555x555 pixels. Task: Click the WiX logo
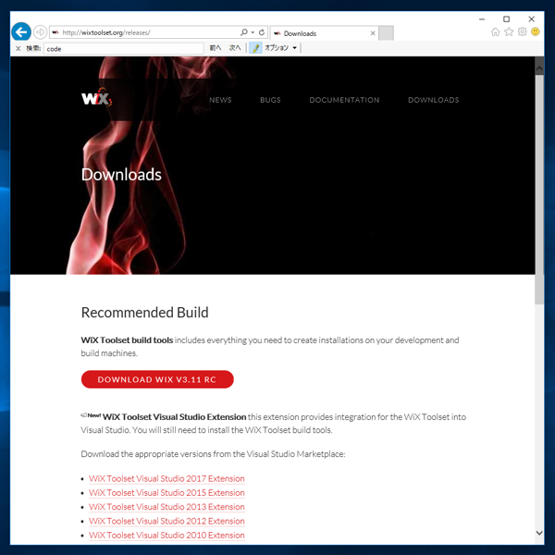[96, 97]
